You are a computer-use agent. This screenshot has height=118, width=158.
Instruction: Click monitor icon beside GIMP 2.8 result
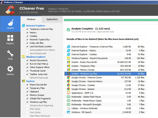[68, 93]
